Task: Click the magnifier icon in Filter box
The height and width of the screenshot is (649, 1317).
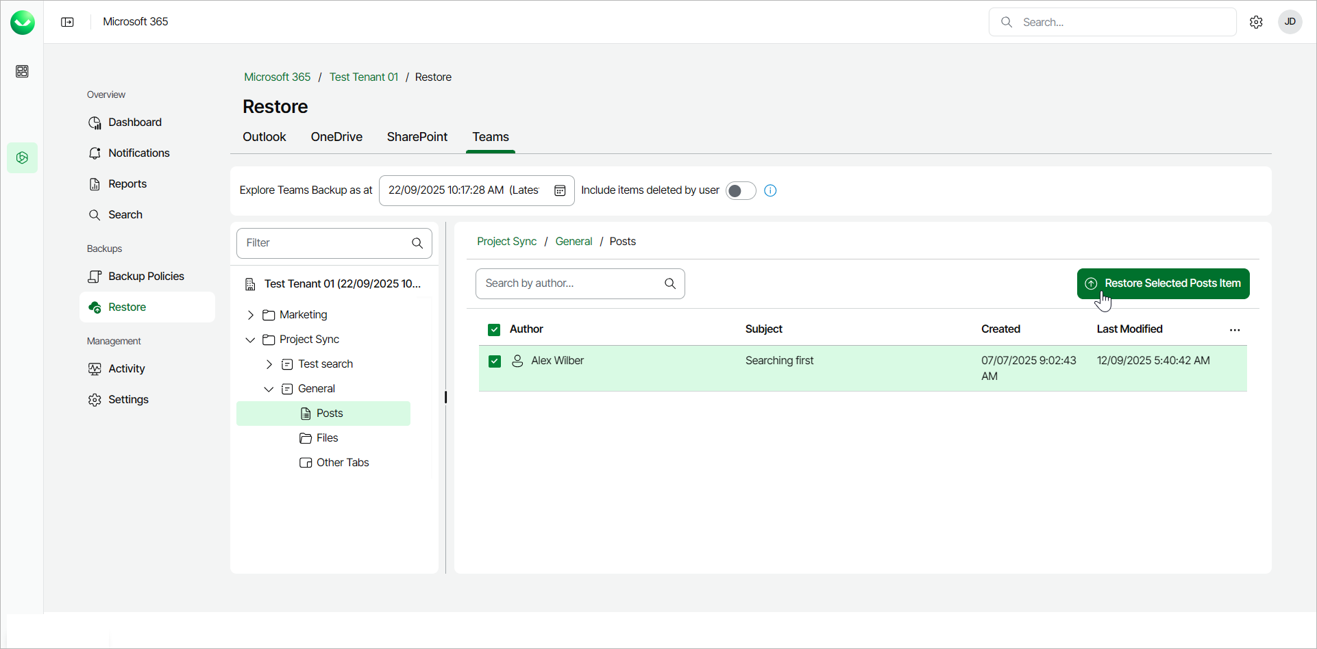Action: [417, 243]
